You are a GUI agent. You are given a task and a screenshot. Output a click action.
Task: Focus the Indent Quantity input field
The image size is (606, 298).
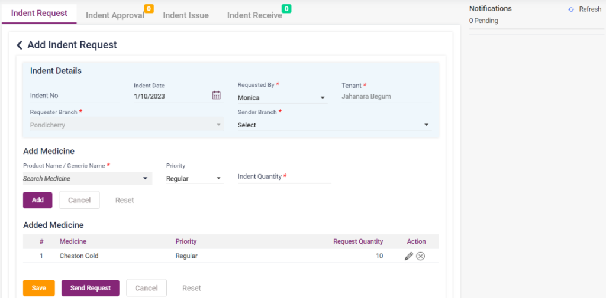tap(284, 177)
